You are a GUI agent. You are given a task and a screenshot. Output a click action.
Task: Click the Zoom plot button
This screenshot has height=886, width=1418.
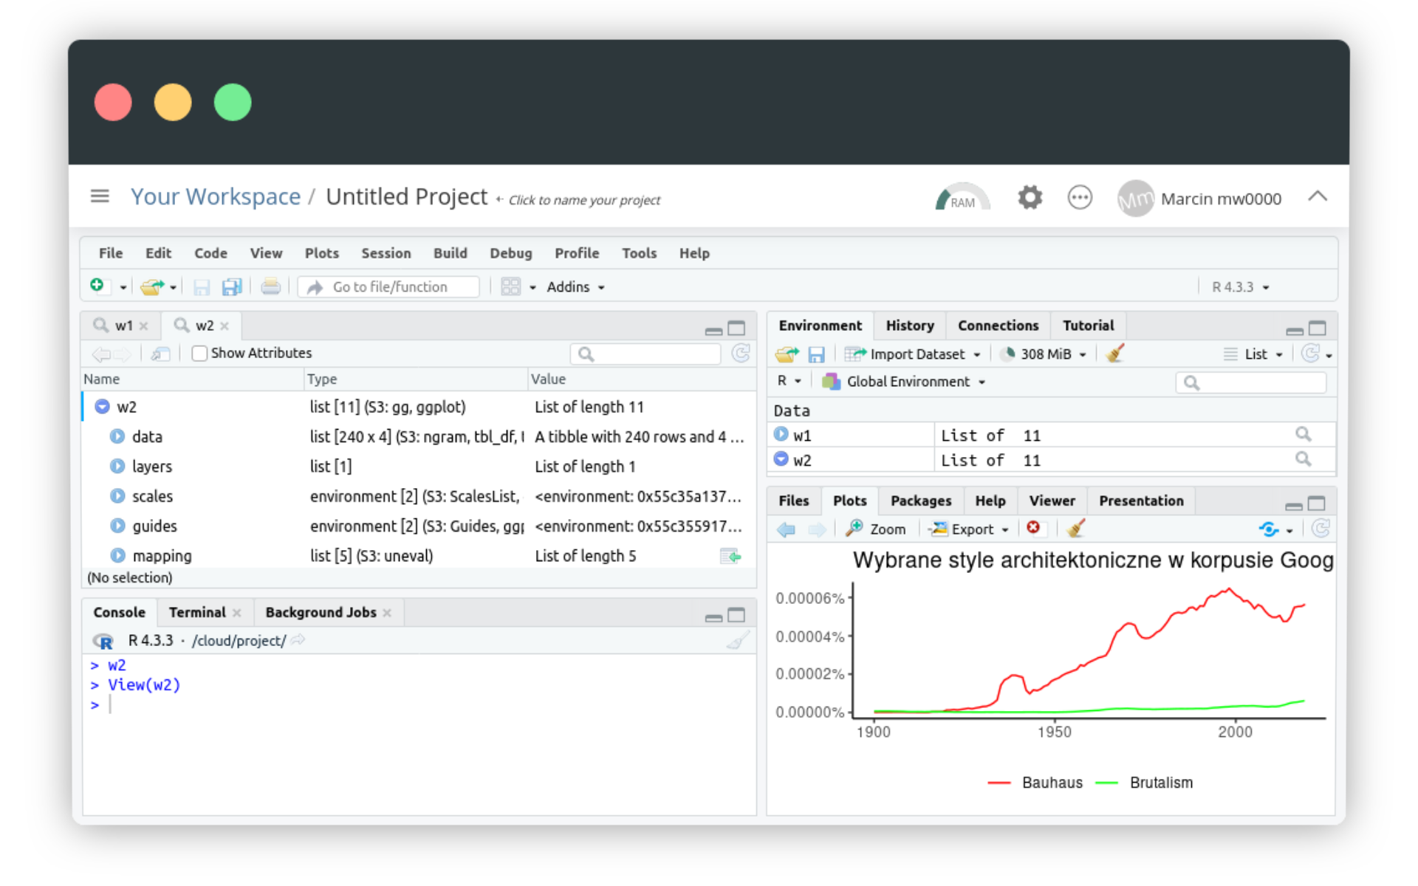point(877,529)
